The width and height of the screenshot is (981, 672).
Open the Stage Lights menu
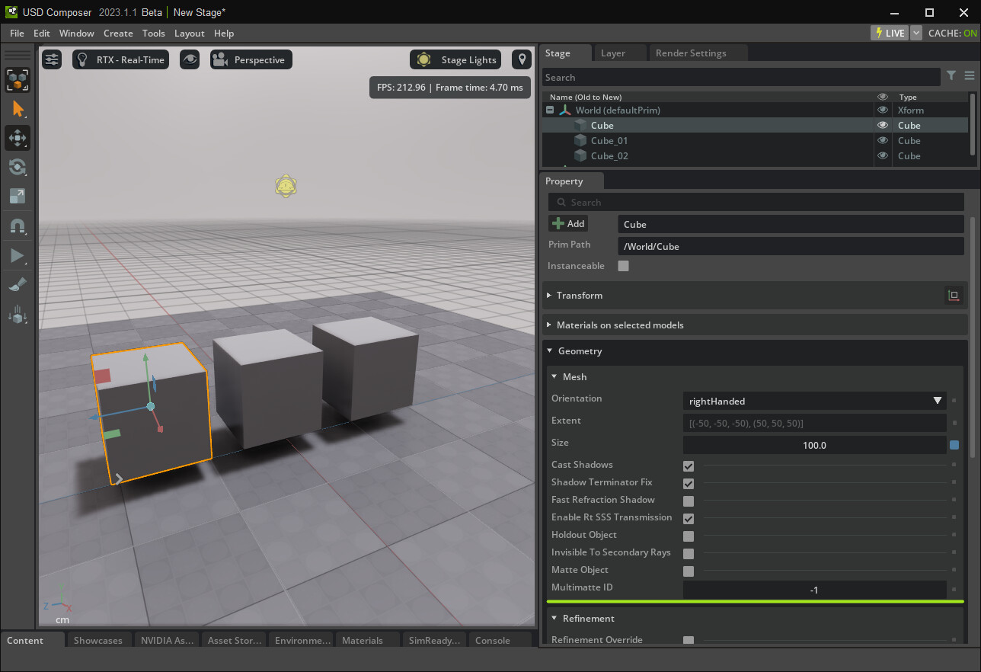tap(457, 59)
